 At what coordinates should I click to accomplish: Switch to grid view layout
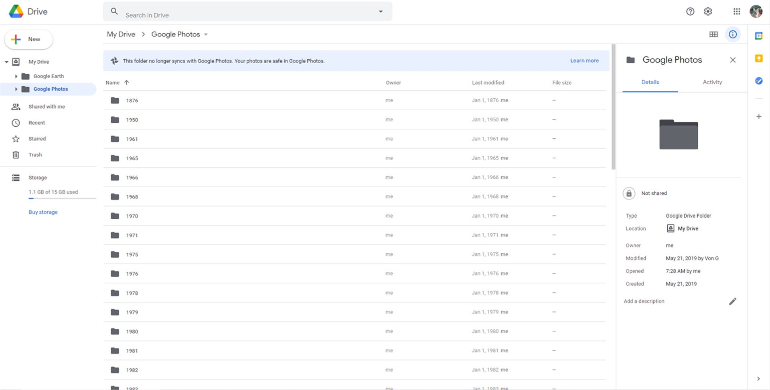714,34
